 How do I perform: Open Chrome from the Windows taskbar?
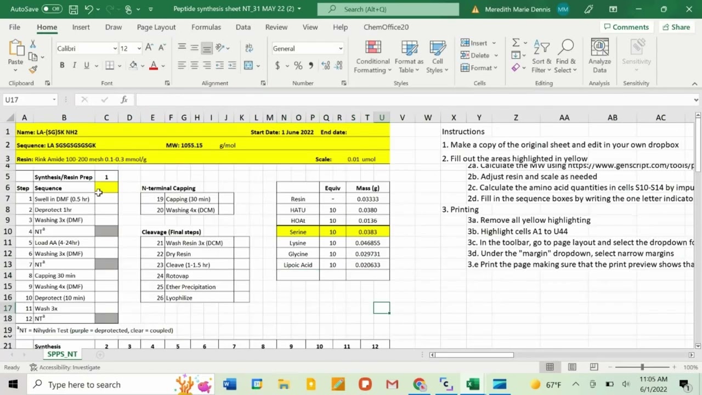coord(419,384)
